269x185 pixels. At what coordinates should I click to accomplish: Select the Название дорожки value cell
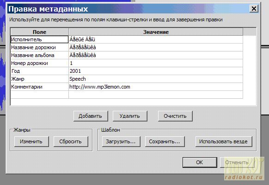pos(156,47)
